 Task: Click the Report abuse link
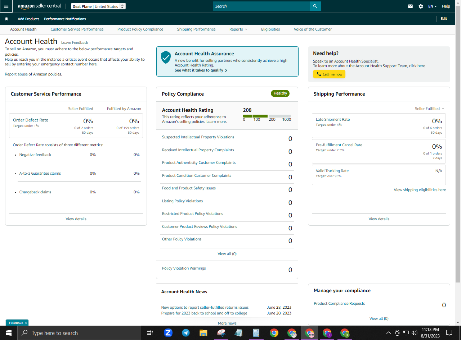point(16,74)
